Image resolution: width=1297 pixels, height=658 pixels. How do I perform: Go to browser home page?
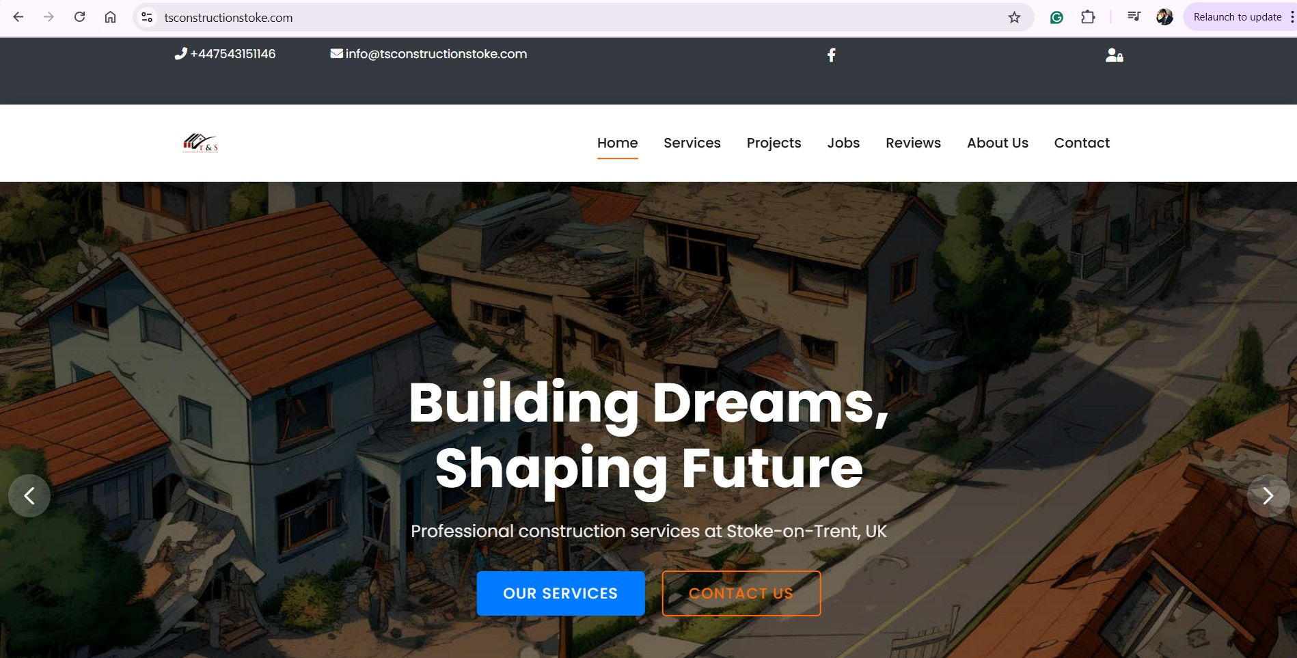110,17
